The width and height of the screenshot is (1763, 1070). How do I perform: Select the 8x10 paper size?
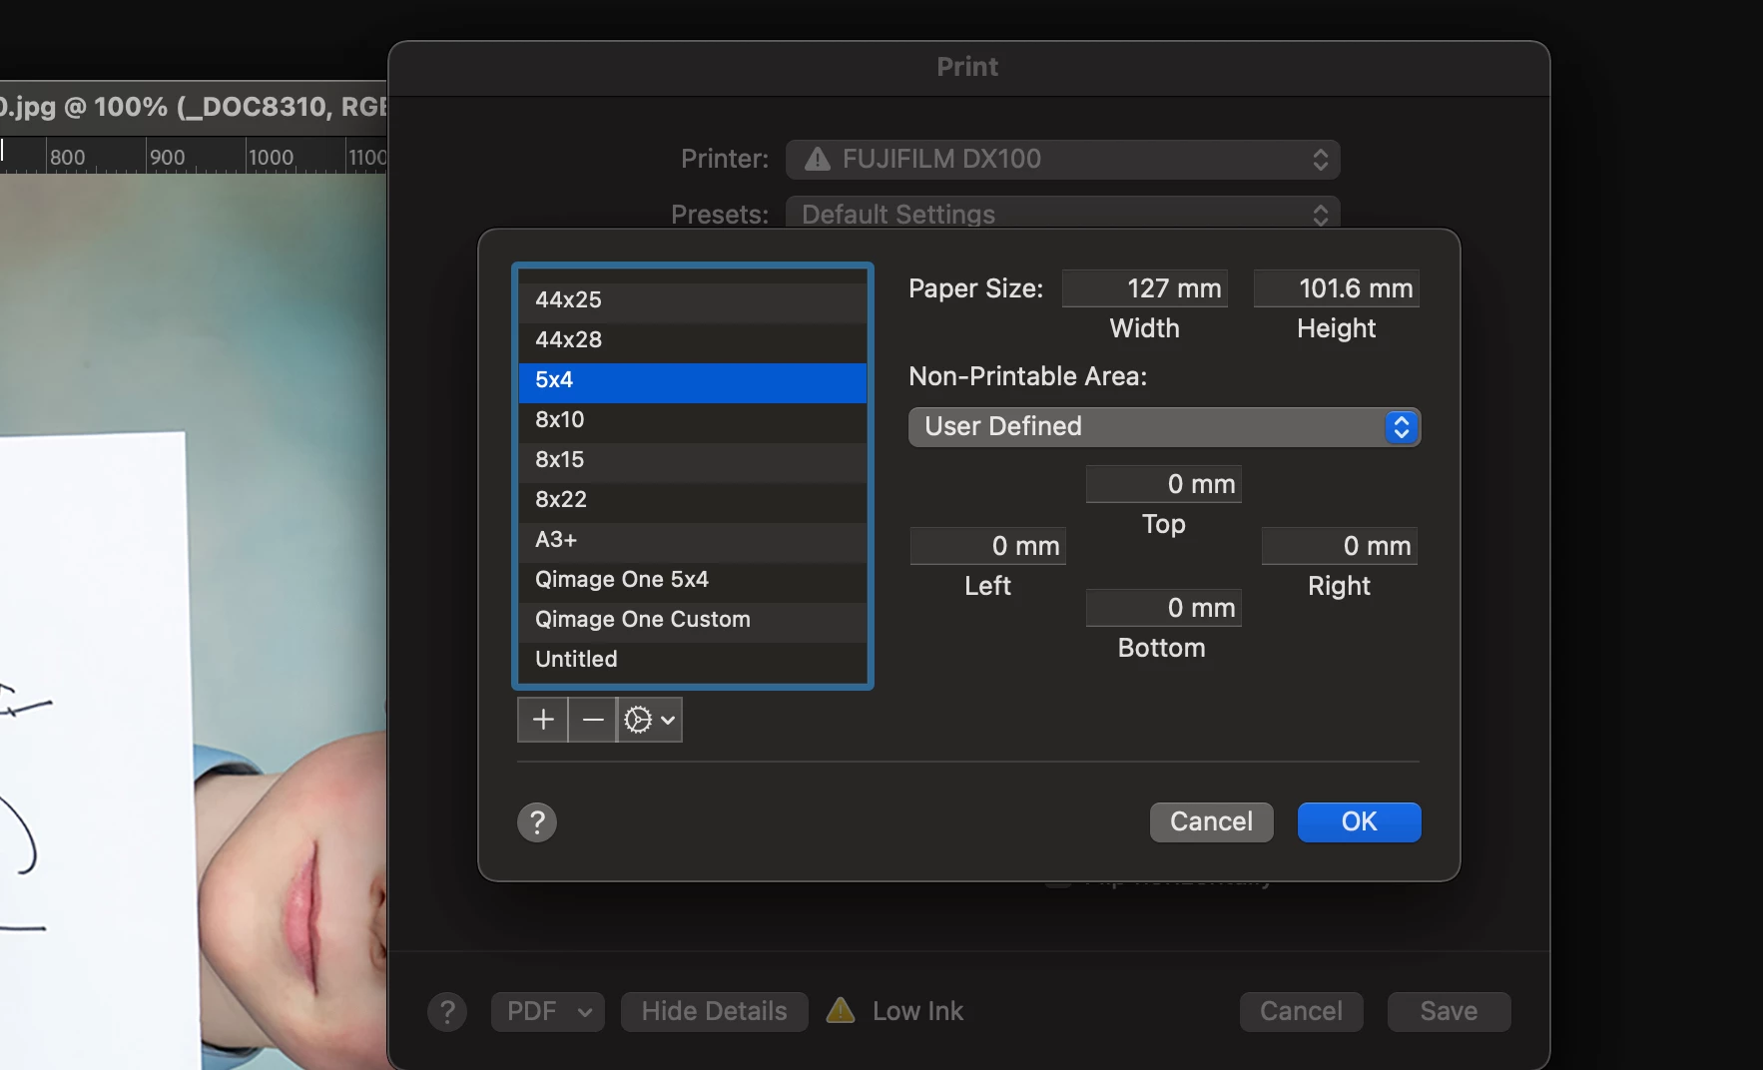coord(693,419)
